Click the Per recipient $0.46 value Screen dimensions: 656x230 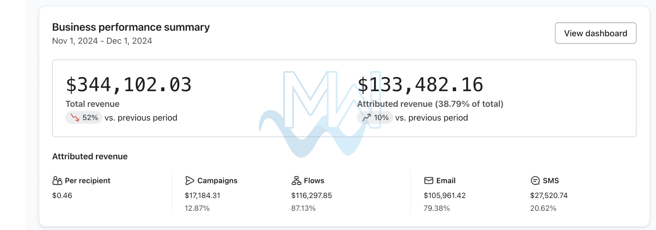tap(62, 195)
